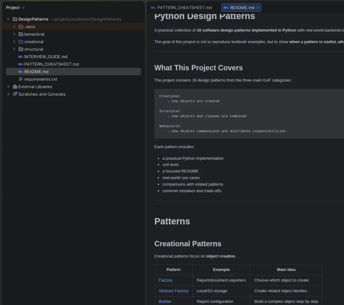This screenshot has width=344, height=305.
Task: Collapse the DesignPatterns root folder
Action: pos(8,19)
